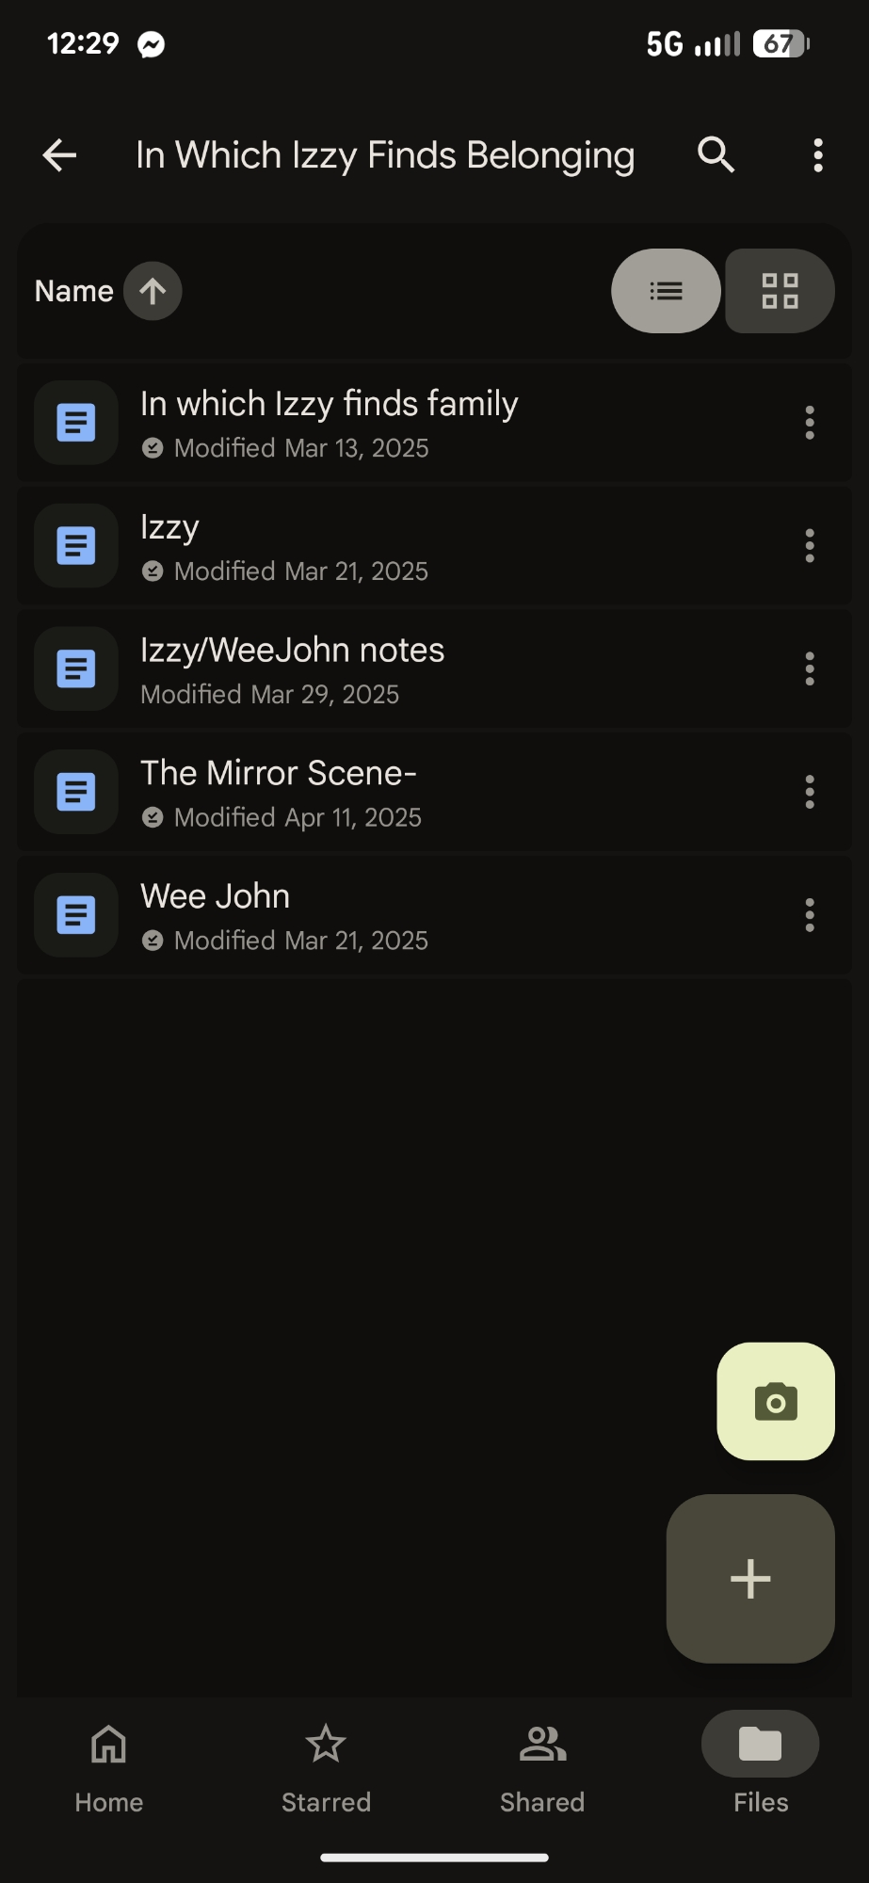The height and width of the screenshot is (1883, 869).
Task: Tap the camera scan button
Action: click(776, 1401)
